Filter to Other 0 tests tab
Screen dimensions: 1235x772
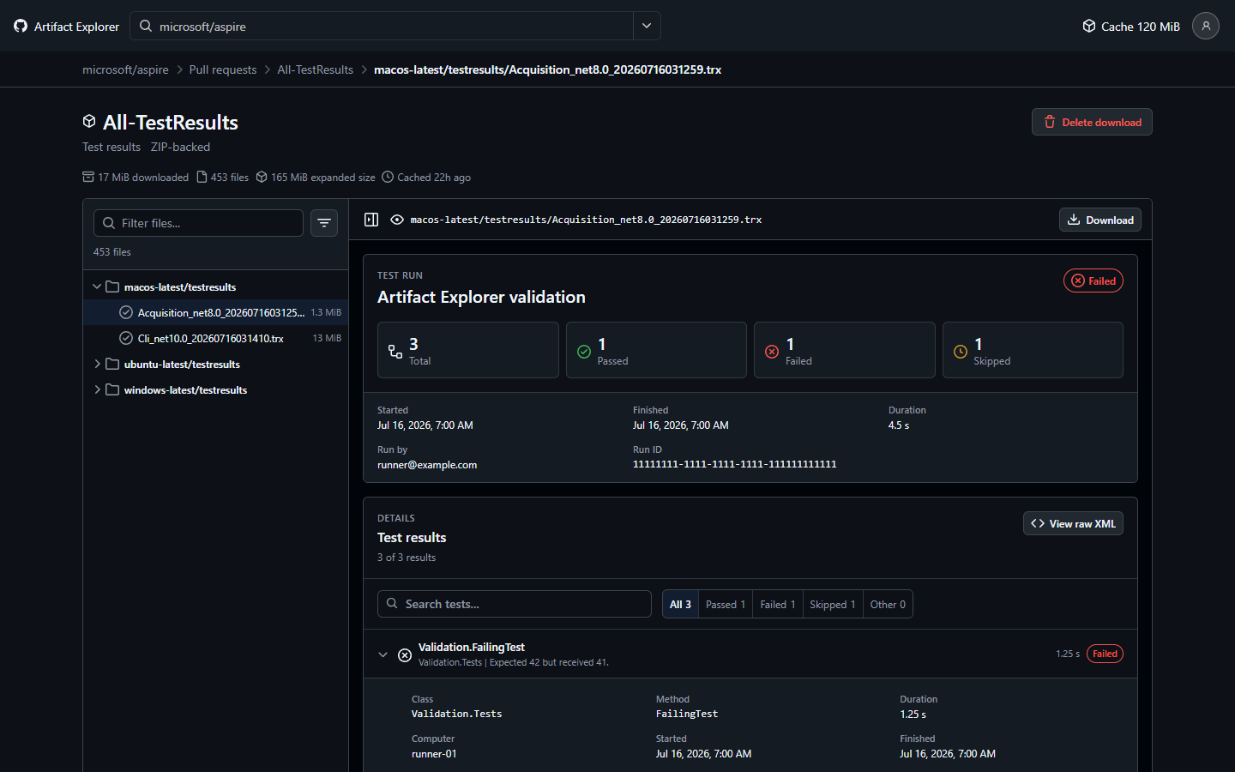tap(888, 604)
